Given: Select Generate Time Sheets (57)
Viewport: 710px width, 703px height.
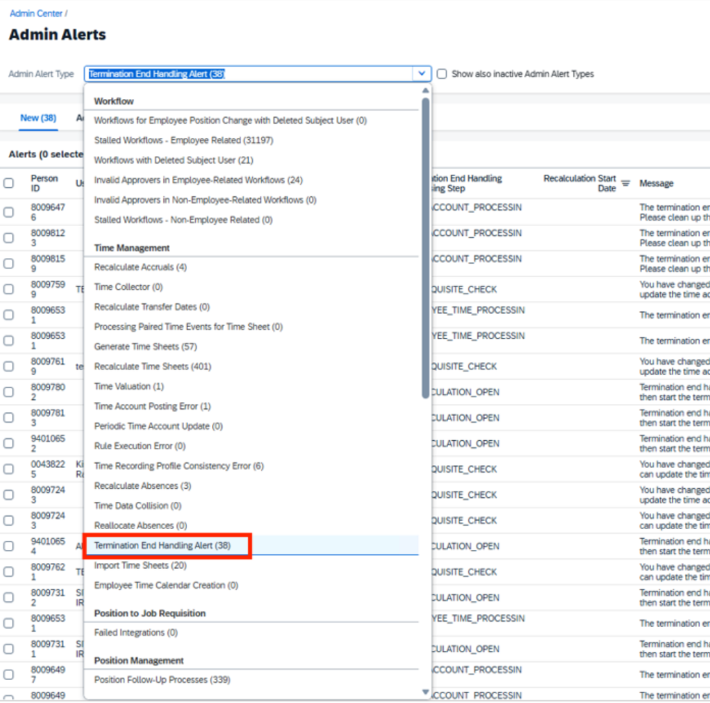Looking at the screenshot, I should coord(251,347).
